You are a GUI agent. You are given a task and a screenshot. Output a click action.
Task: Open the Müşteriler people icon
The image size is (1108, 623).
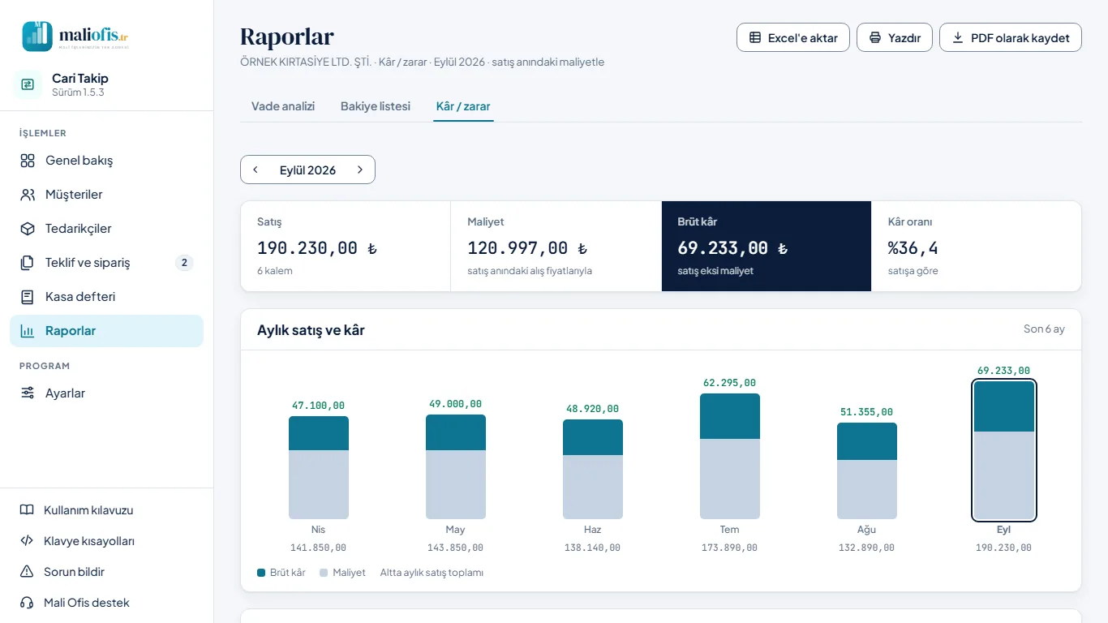click(x=28, y=195)
